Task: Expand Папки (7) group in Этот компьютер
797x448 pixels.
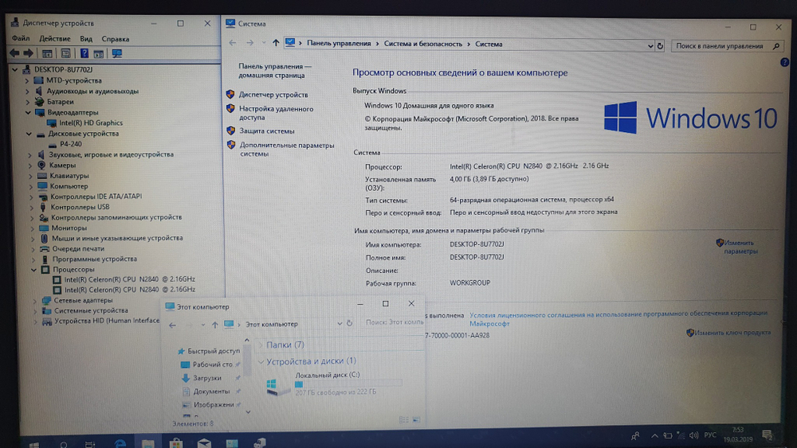Action: 261,345
